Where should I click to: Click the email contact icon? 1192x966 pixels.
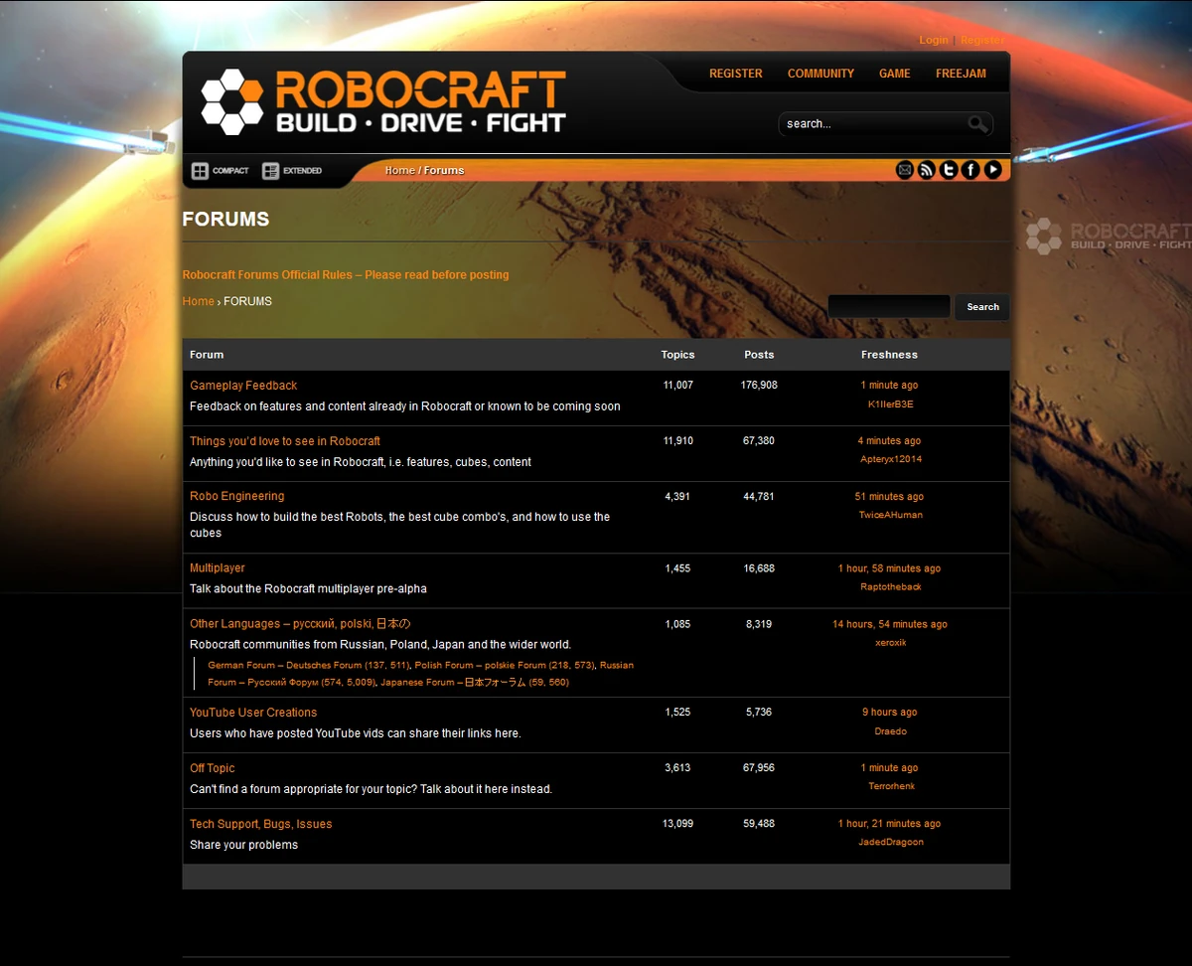click(904, 169)
